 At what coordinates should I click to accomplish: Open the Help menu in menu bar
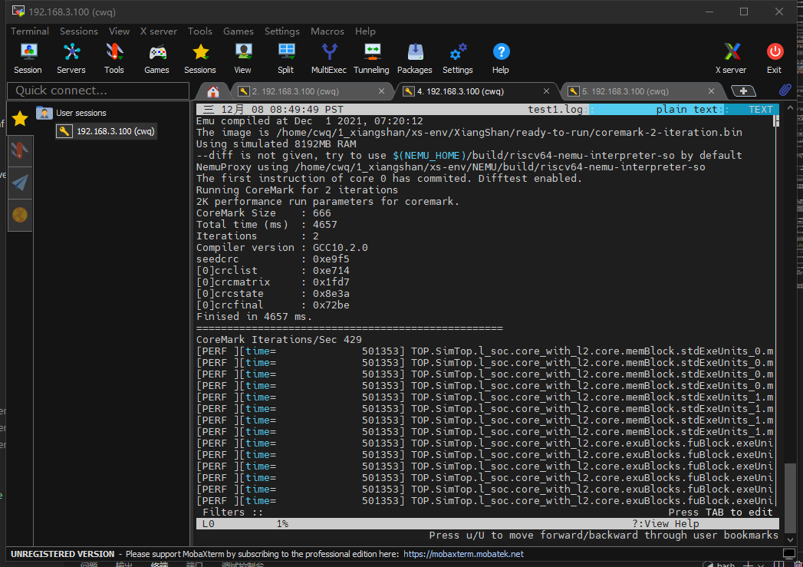[x=365, y=31]
